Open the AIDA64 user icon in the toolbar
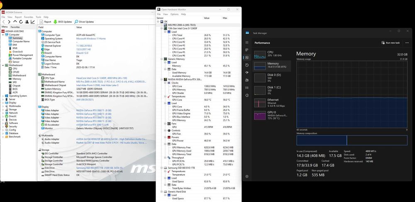Image resolution: width=415 pixels, height=202 pixels. click(x=27, y=22)
